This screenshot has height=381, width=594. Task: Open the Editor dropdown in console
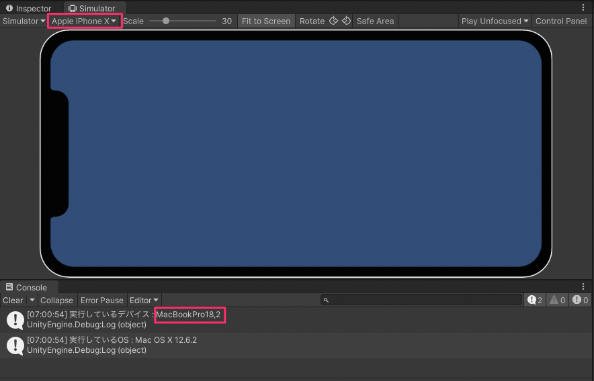point(144,301)
